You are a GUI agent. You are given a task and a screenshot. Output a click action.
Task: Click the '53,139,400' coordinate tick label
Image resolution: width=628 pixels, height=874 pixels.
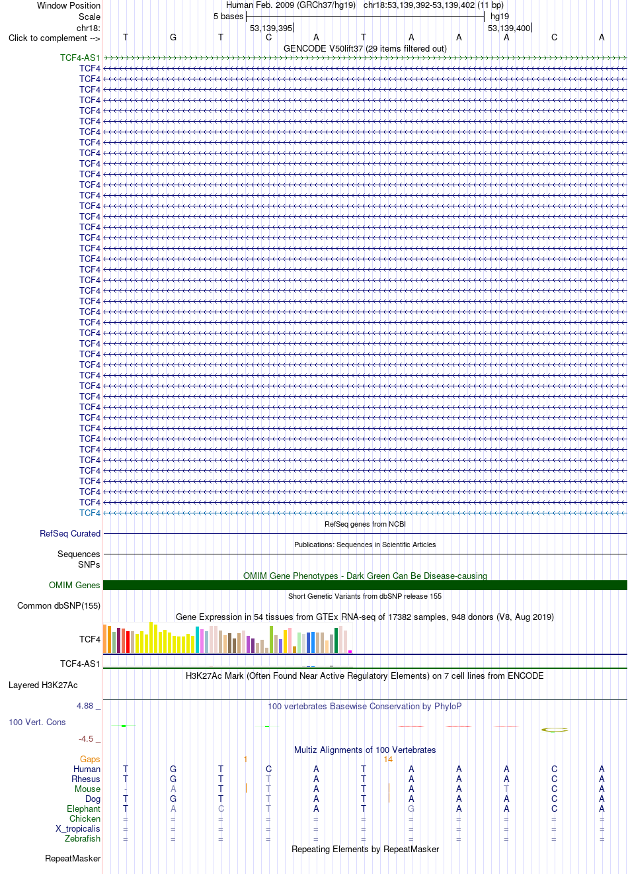click(x=509, y=28)
